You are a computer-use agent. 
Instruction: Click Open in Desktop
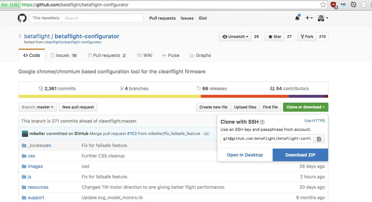[245, 155]
